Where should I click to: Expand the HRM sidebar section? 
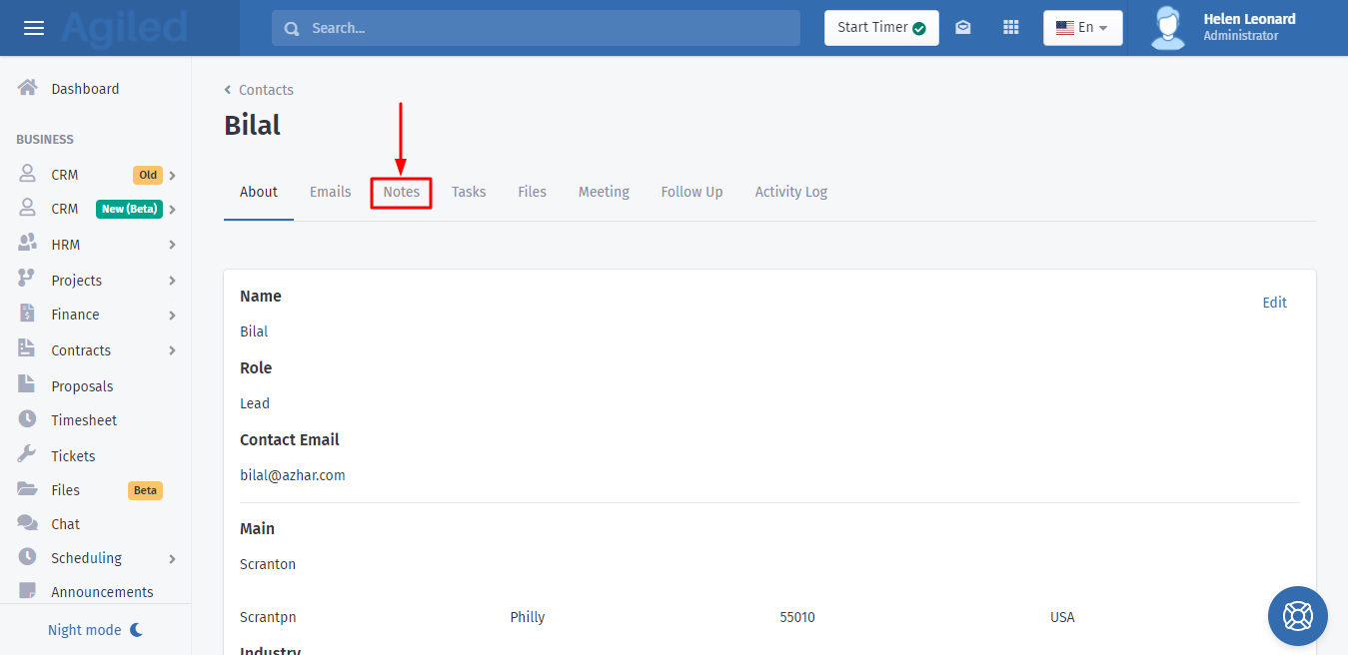coord(97,245)
